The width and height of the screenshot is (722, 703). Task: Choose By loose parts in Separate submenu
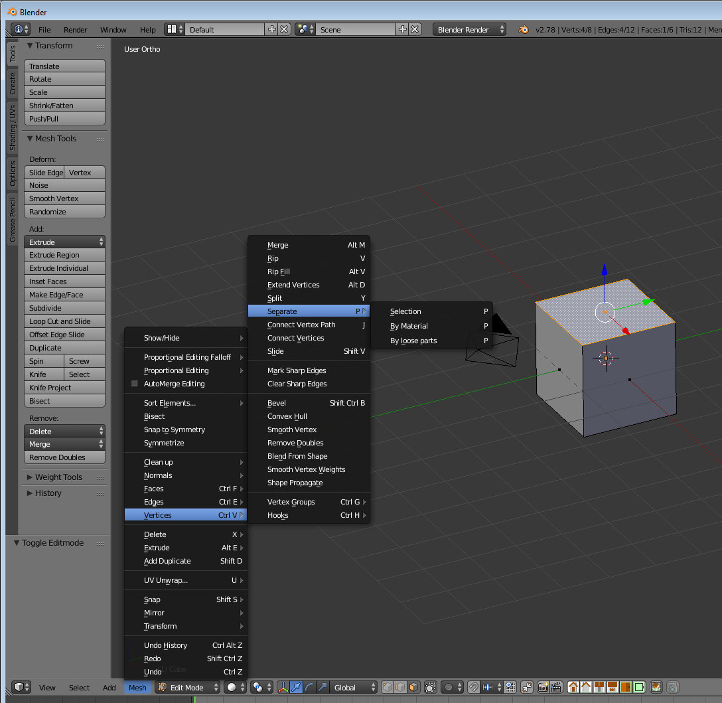[413, 341]
